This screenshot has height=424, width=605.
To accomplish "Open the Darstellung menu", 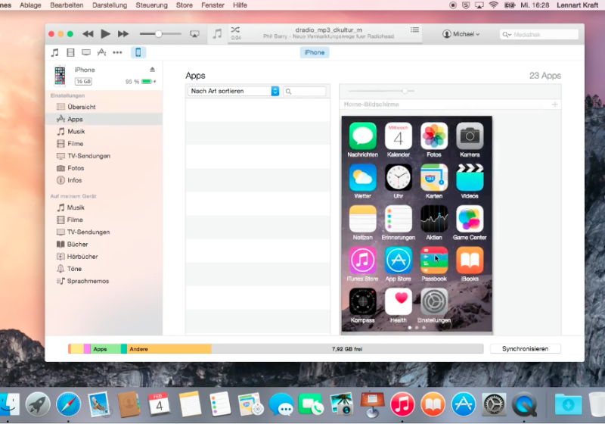I will tap(110, 5).
